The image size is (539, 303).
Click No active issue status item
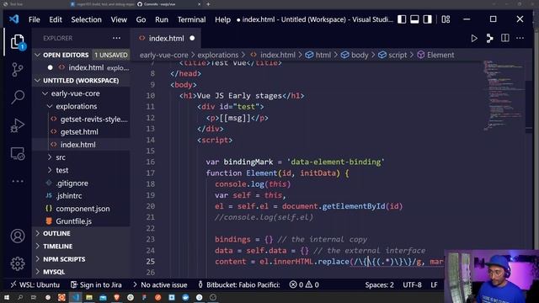coord(160,284)
